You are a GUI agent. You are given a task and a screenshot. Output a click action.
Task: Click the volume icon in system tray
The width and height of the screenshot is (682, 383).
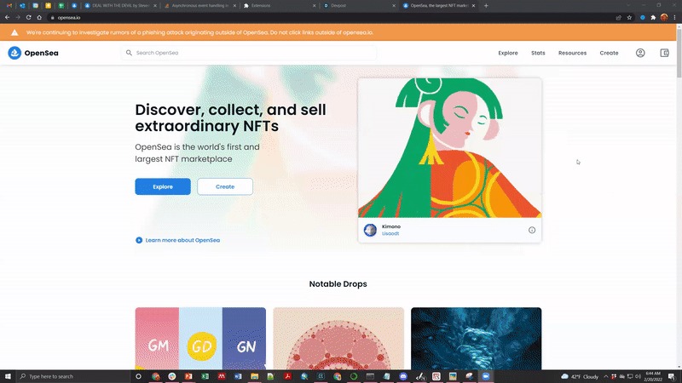[x=638, y=376]
